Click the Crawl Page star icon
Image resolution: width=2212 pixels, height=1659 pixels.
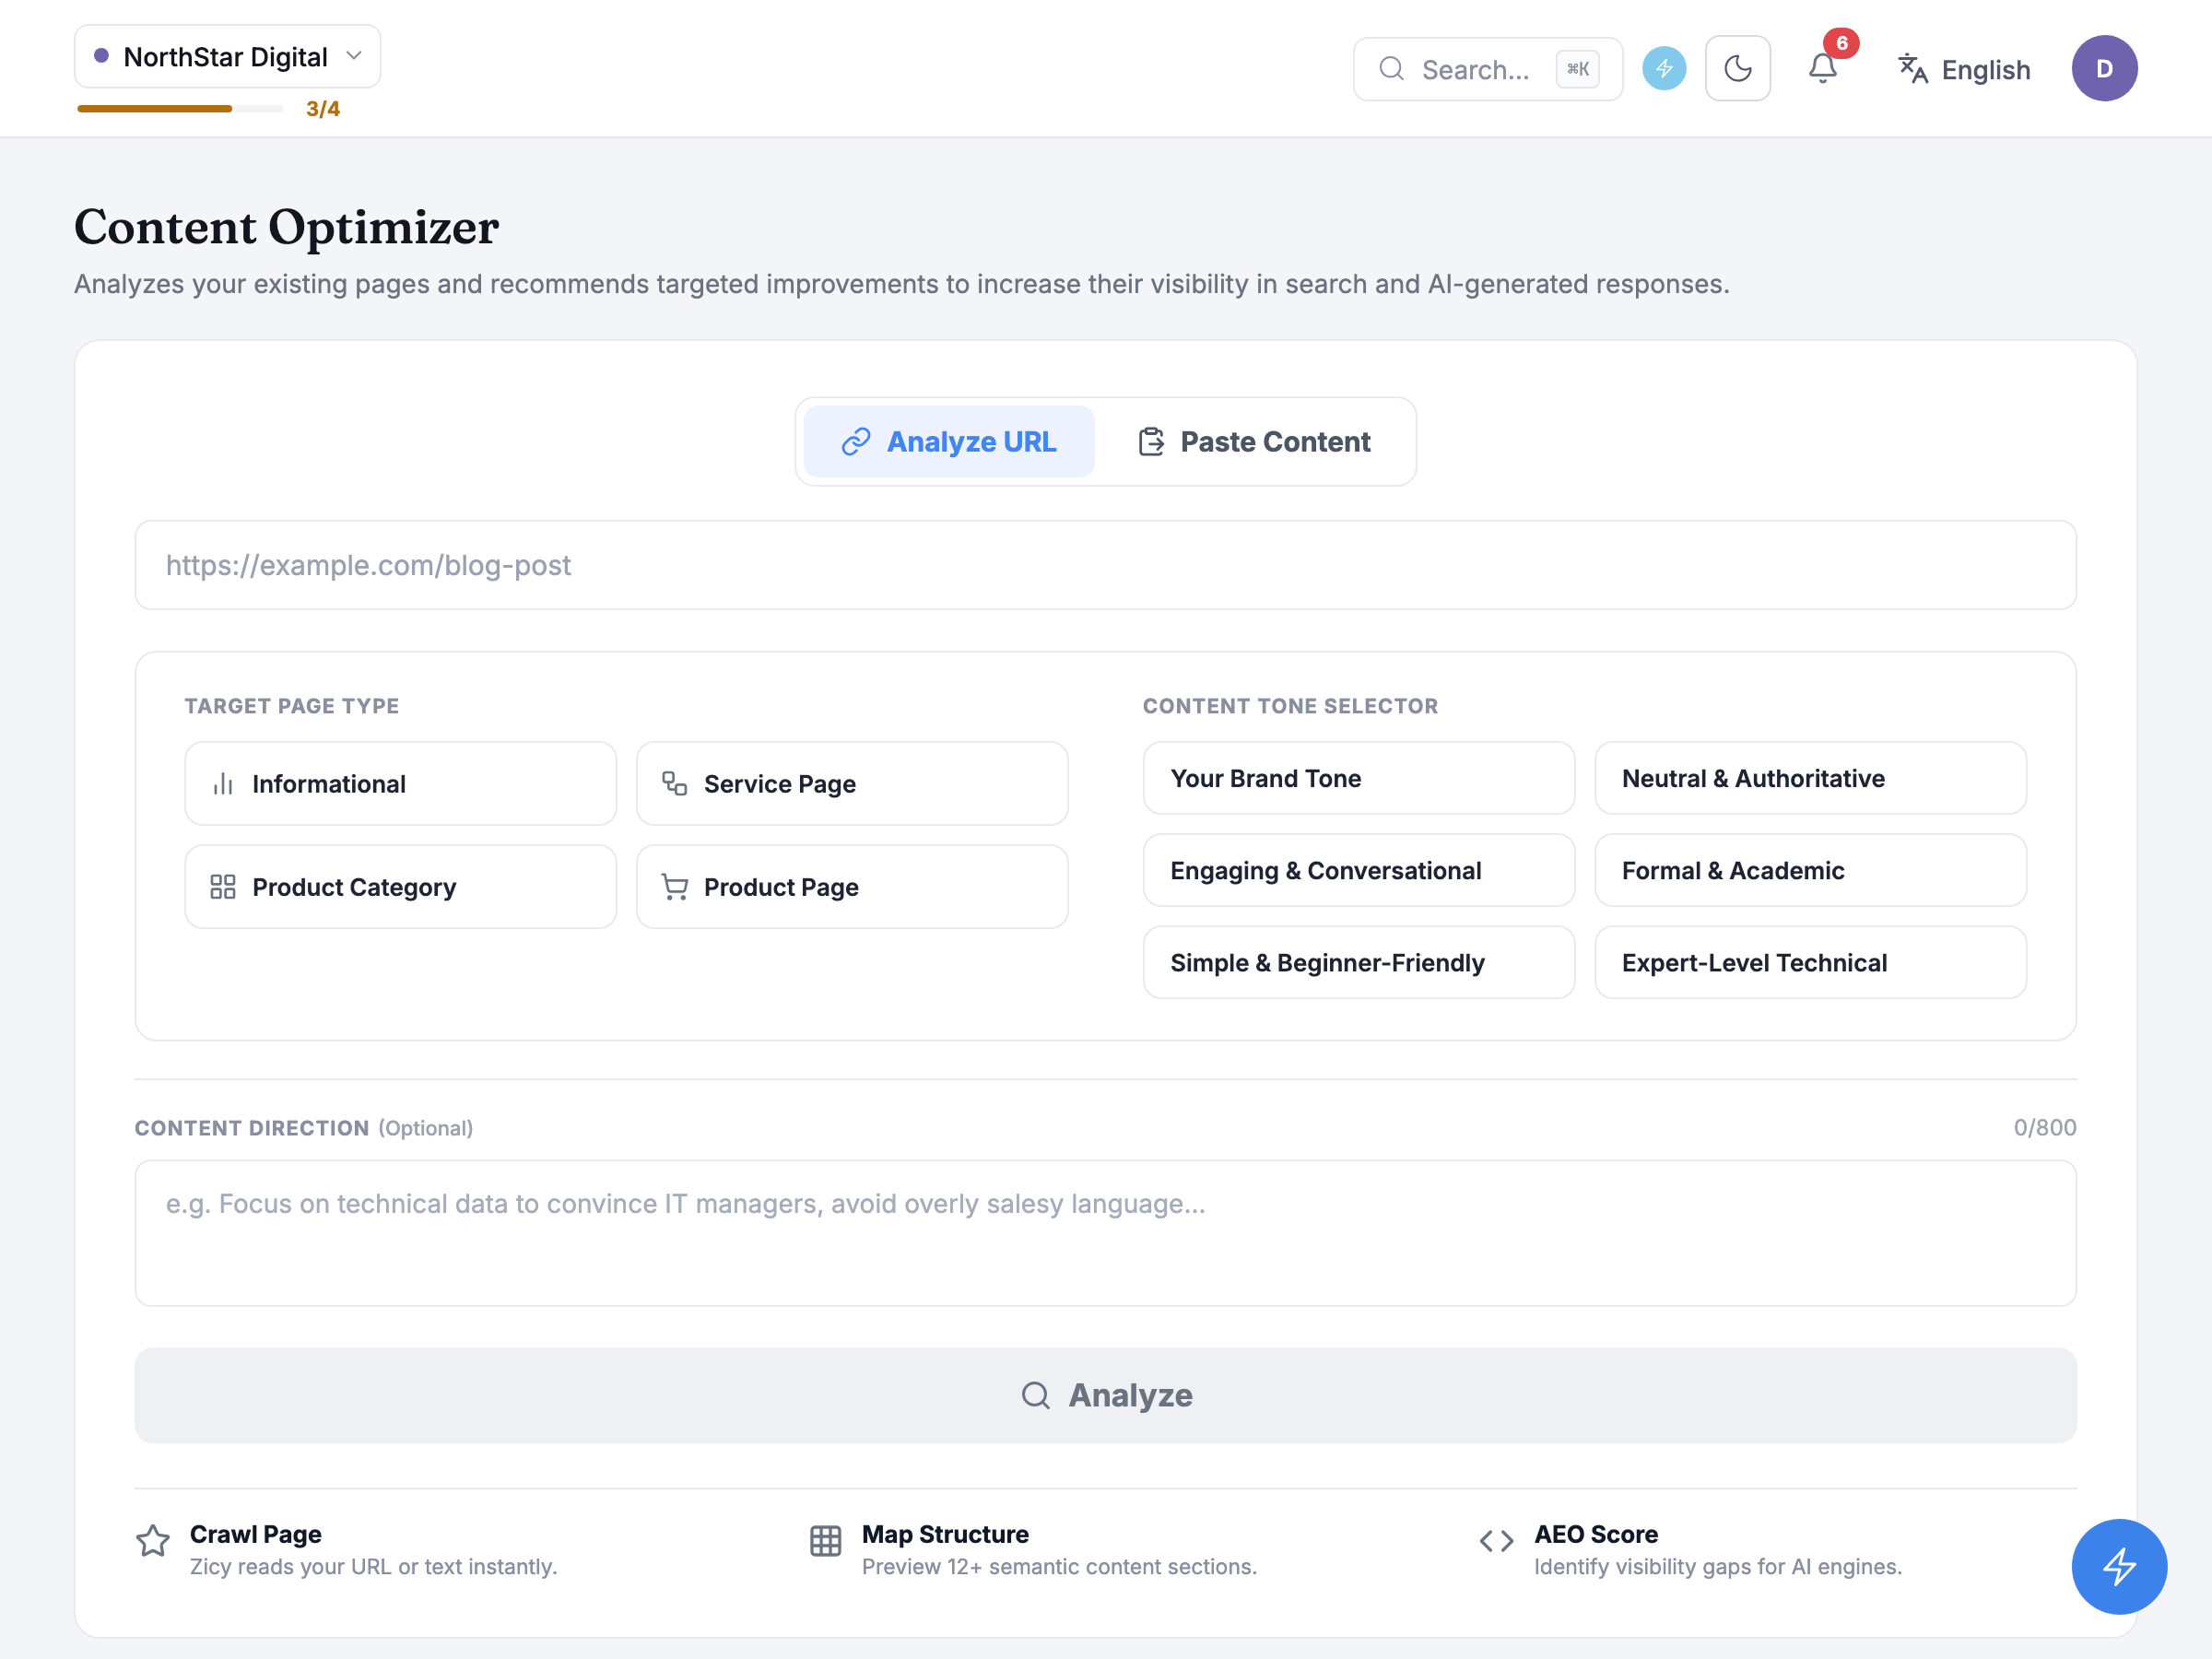(x=153, y=1541)
